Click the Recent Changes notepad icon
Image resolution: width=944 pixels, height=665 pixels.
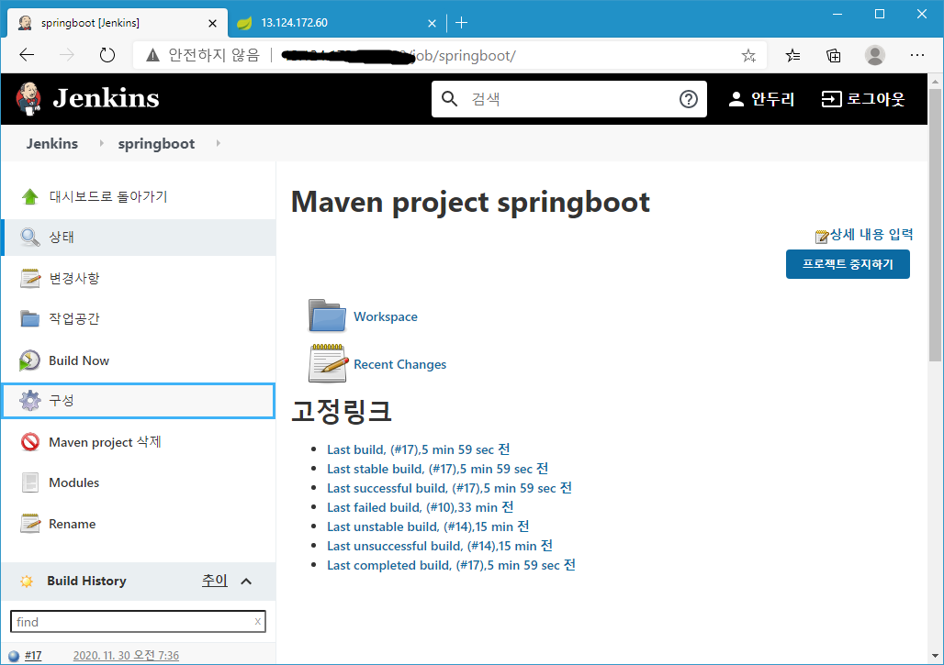click(328, 363)
